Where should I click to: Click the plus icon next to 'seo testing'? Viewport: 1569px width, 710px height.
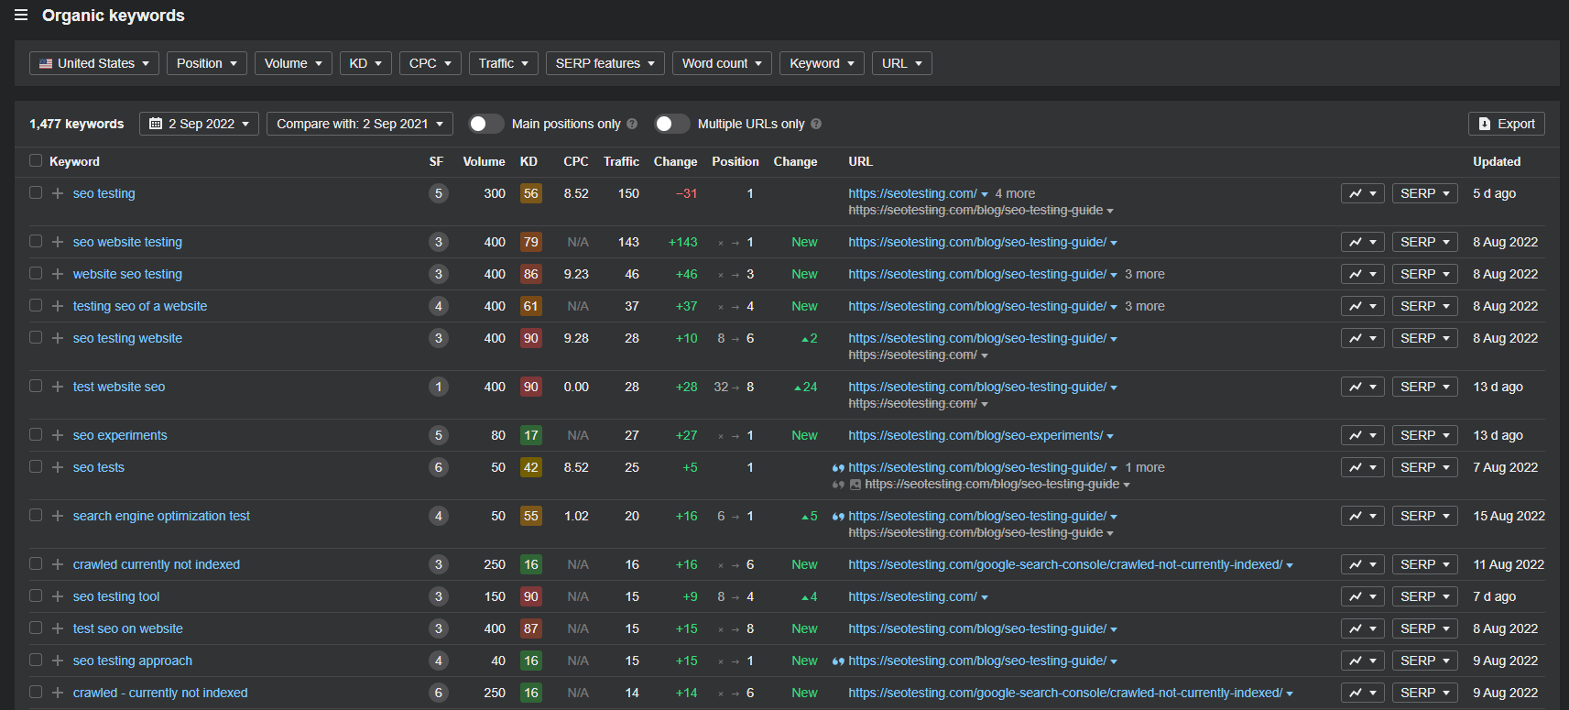[58, 193]
